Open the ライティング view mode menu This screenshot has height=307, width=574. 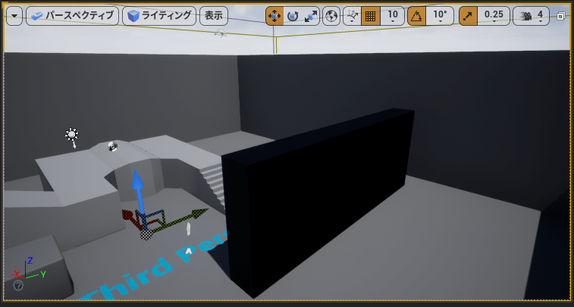159,16
